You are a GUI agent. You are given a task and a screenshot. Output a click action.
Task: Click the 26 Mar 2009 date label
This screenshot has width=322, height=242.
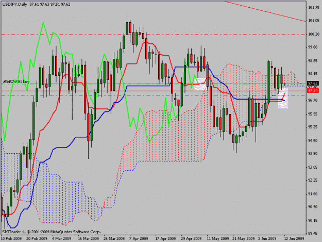coord(114,239)
